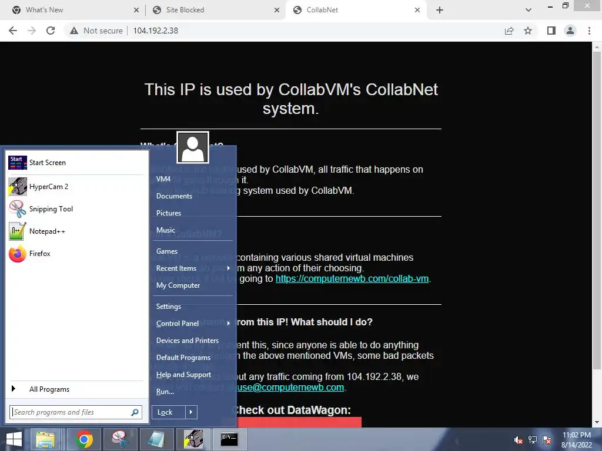
Task: Expand the Control Panel submenu
Action: pos(229,324)
